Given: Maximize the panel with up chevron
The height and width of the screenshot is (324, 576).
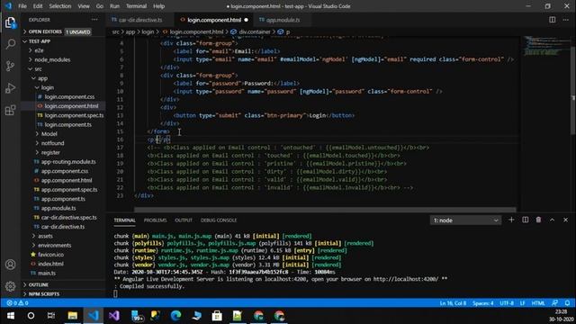Looking at the screenshot, I should 552,220.
